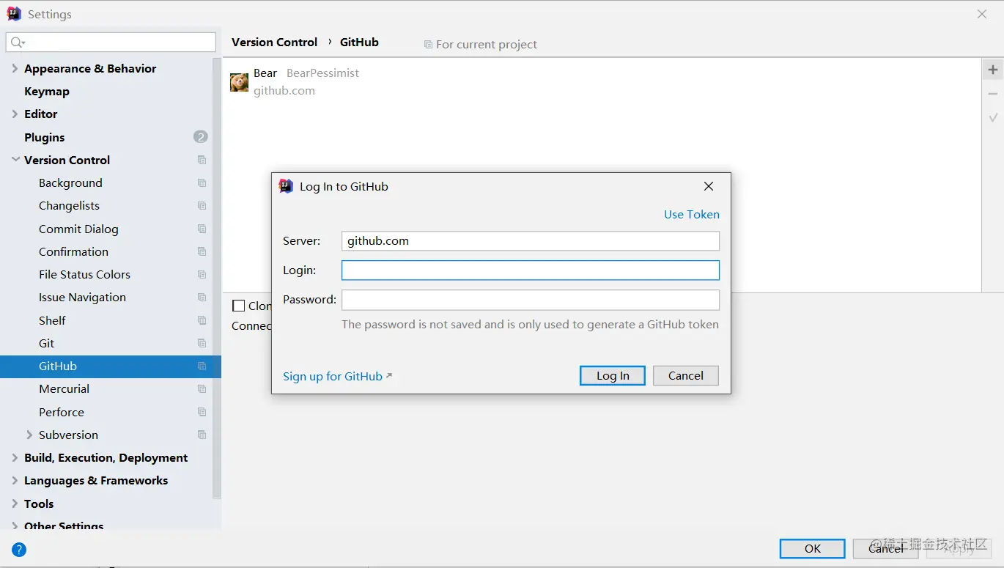Click the settings search box
Viewport: 1004px width, 568px height.
pos(111,43)
